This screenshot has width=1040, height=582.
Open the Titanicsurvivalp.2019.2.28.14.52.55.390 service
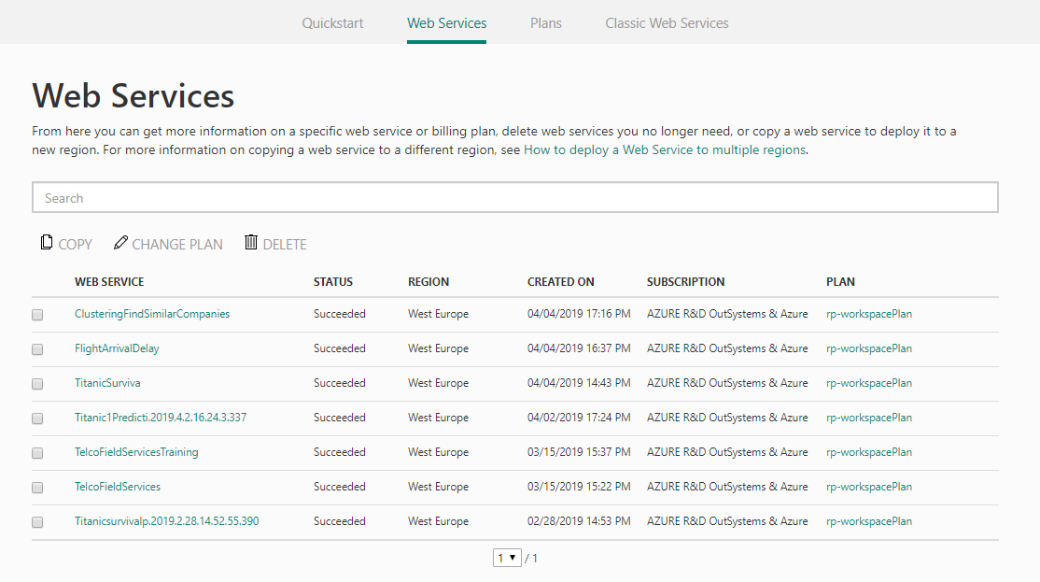[166, 521]
